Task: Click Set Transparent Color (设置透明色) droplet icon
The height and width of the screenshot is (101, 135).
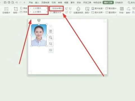Action: click(78, 9)
